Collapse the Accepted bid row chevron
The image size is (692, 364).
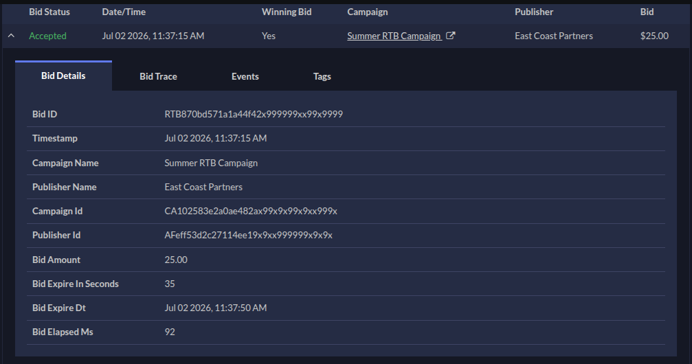(x=12, y=36)
